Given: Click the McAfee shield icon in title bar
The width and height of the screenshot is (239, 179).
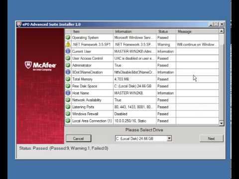Looking at the screenshot, I should click(x=19, y=24).
